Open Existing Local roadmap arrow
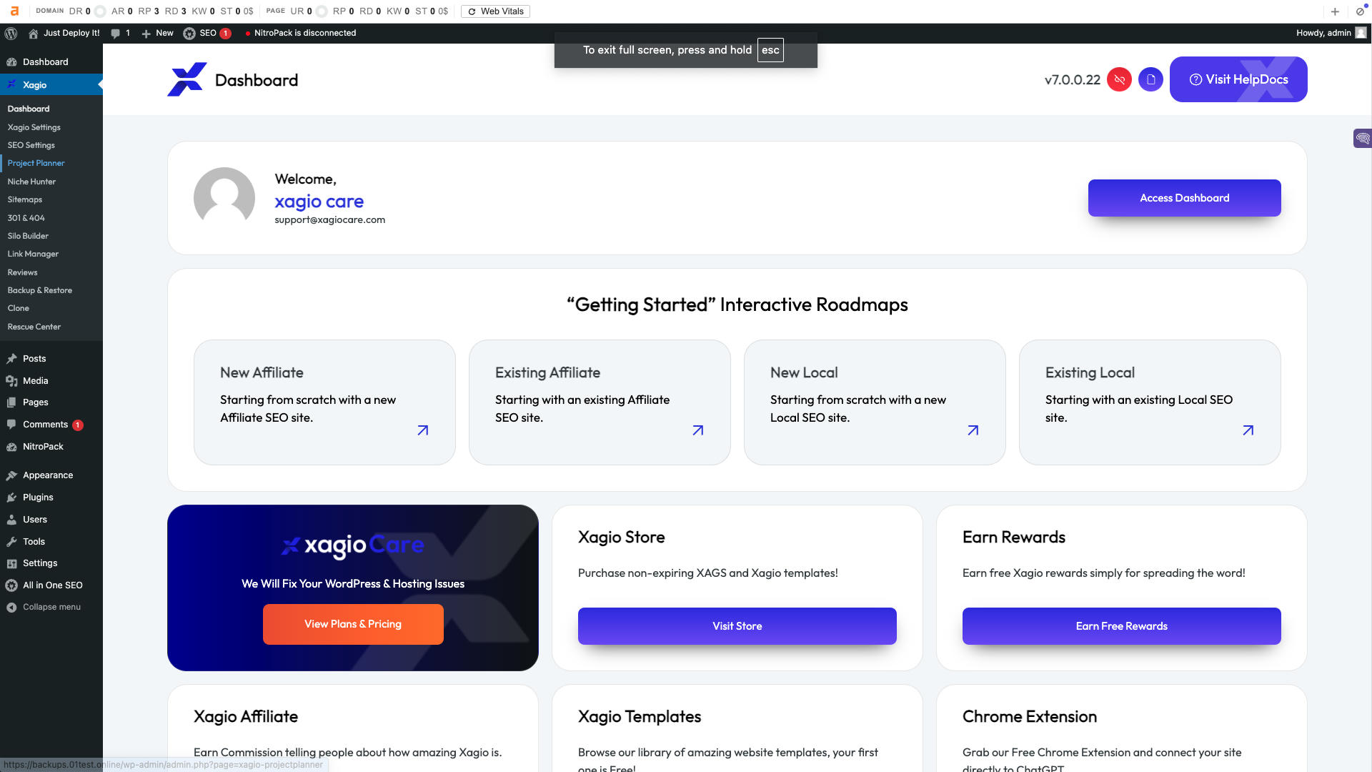 pos(1248,430)
